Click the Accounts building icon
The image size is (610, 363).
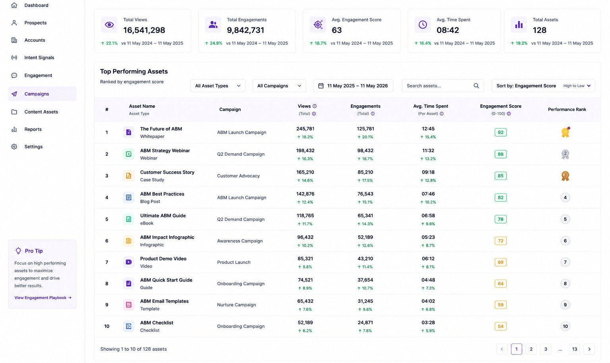tap(14, 40)
